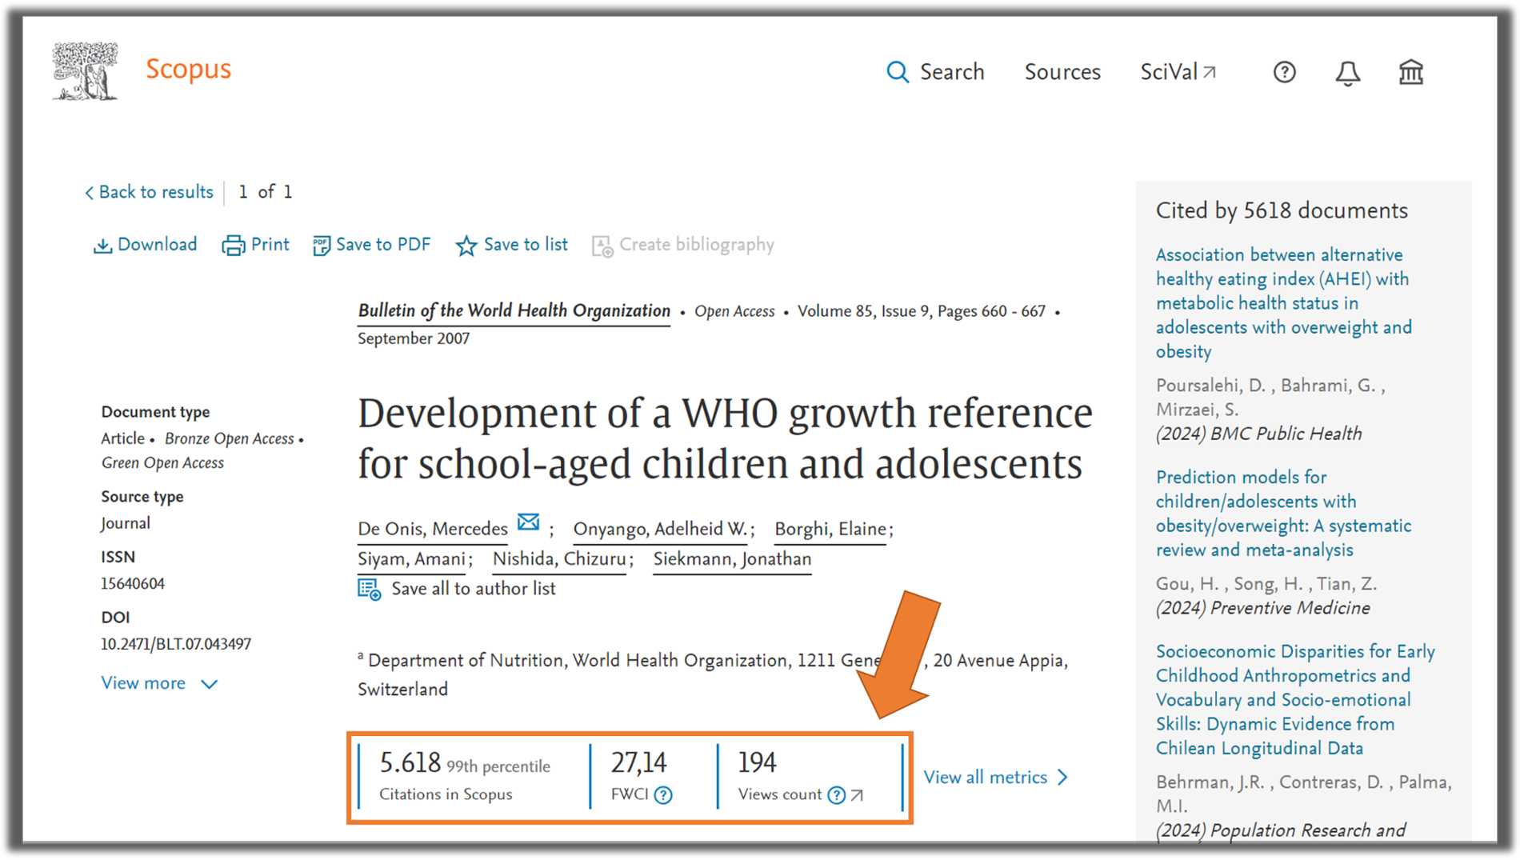Click the 27,14 FWCI value
Image resolution: width=1520 pixels, height=860 pixels.
click(639, 763)
